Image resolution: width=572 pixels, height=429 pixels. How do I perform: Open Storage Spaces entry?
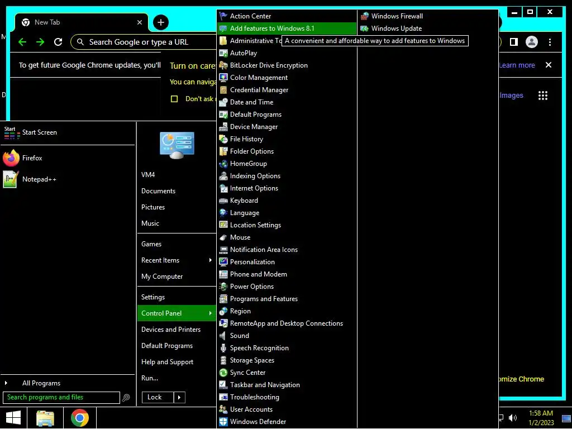coord(287,360)
